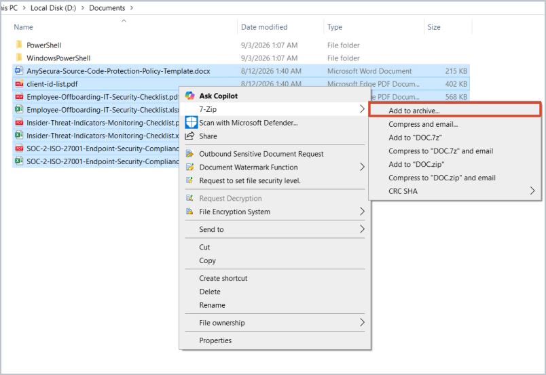Click the PowerShell folder icon
The width and height of the screenshot is (546, 375).
(x=19, y=45)
